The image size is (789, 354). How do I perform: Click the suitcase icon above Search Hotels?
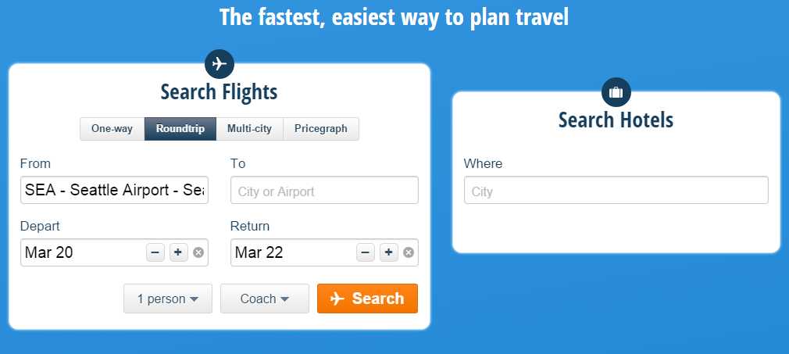point(616,92)
